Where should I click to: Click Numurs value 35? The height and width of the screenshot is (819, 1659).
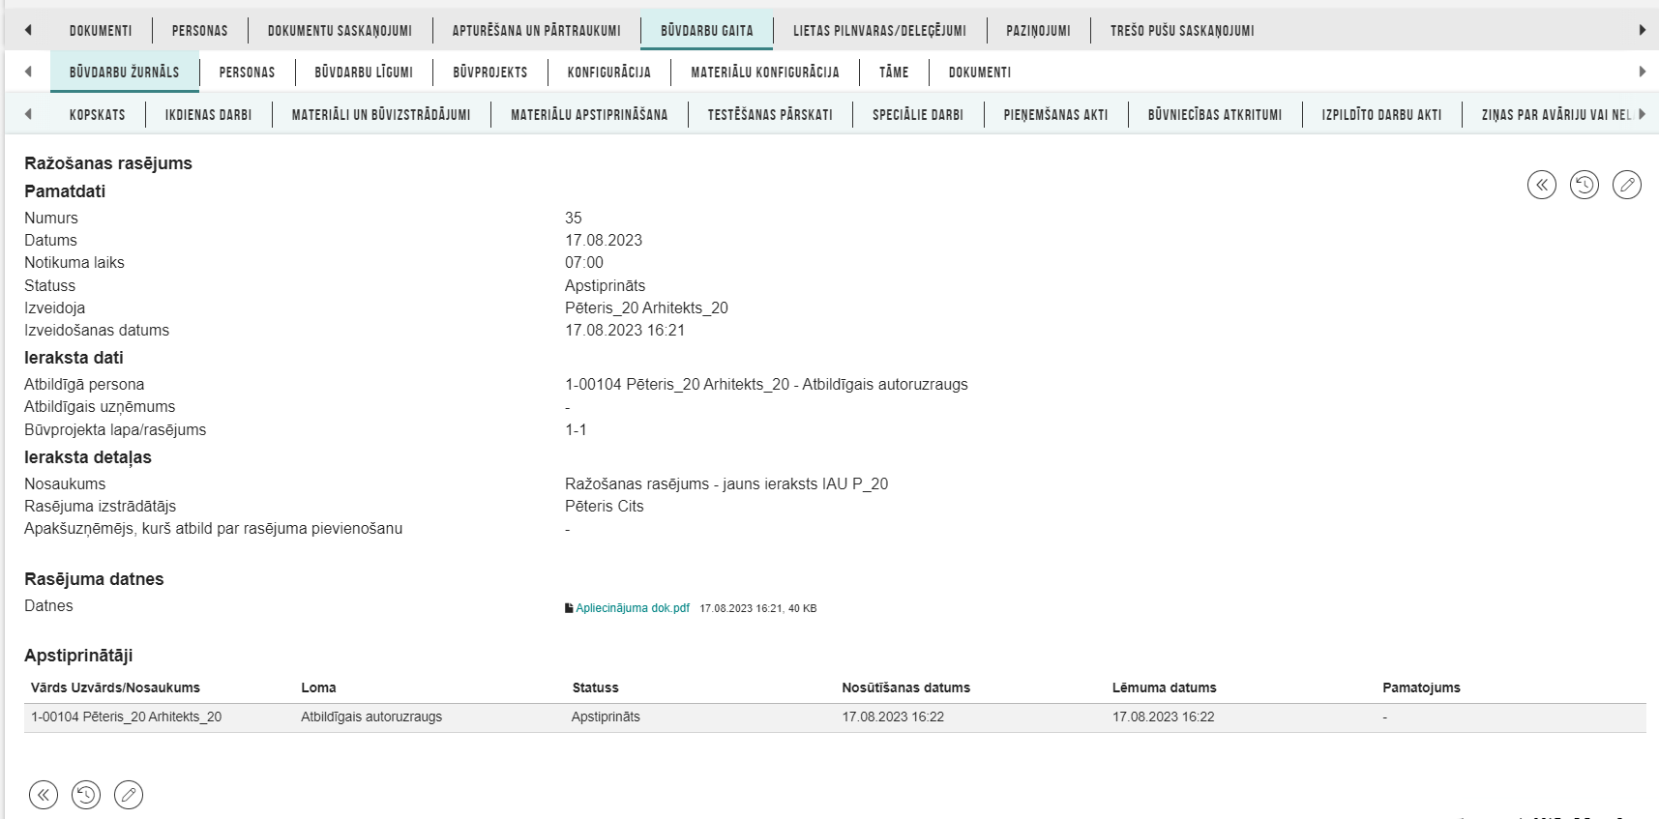pyautogui.click(x=574, y=218)
